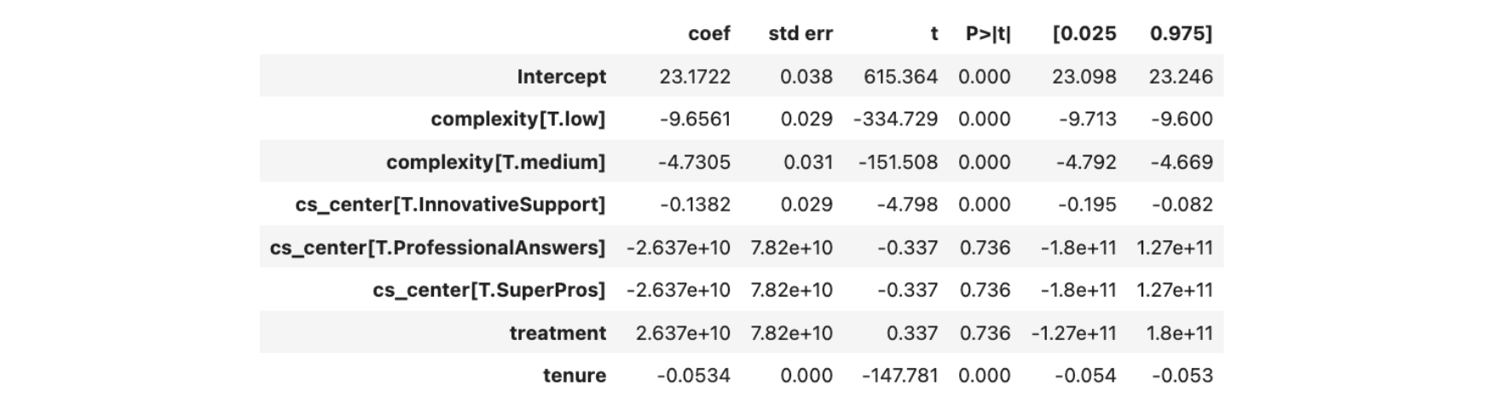Select the complexity[T.low] row label
Viewport: 1497px width, 404px height.
pos(517,119)
